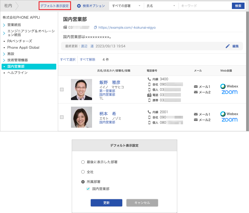Select ヘルプライン in the department tree
The height and width of the screenshot is (213, 249).
(x=17, y=73)
